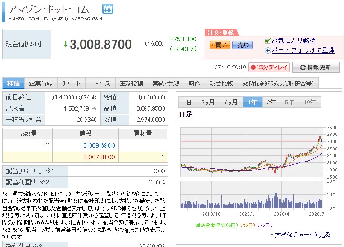344x247 pixels.
Task: Click the low price 2,974.0000
Action: coord(151,120)
